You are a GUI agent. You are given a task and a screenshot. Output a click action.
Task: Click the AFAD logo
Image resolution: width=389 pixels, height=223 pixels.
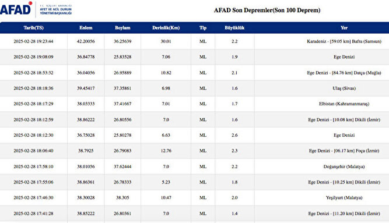pos(36,9)
